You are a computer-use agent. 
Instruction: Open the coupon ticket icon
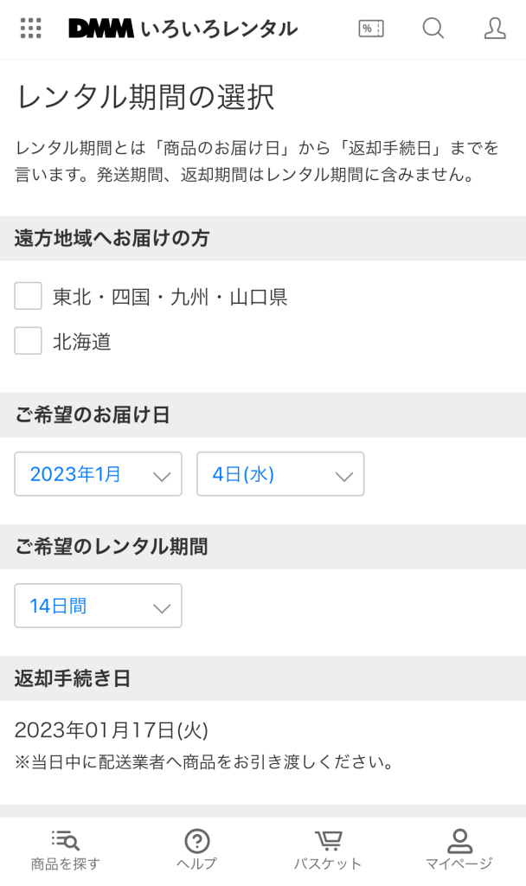click(x=371, y=29)
